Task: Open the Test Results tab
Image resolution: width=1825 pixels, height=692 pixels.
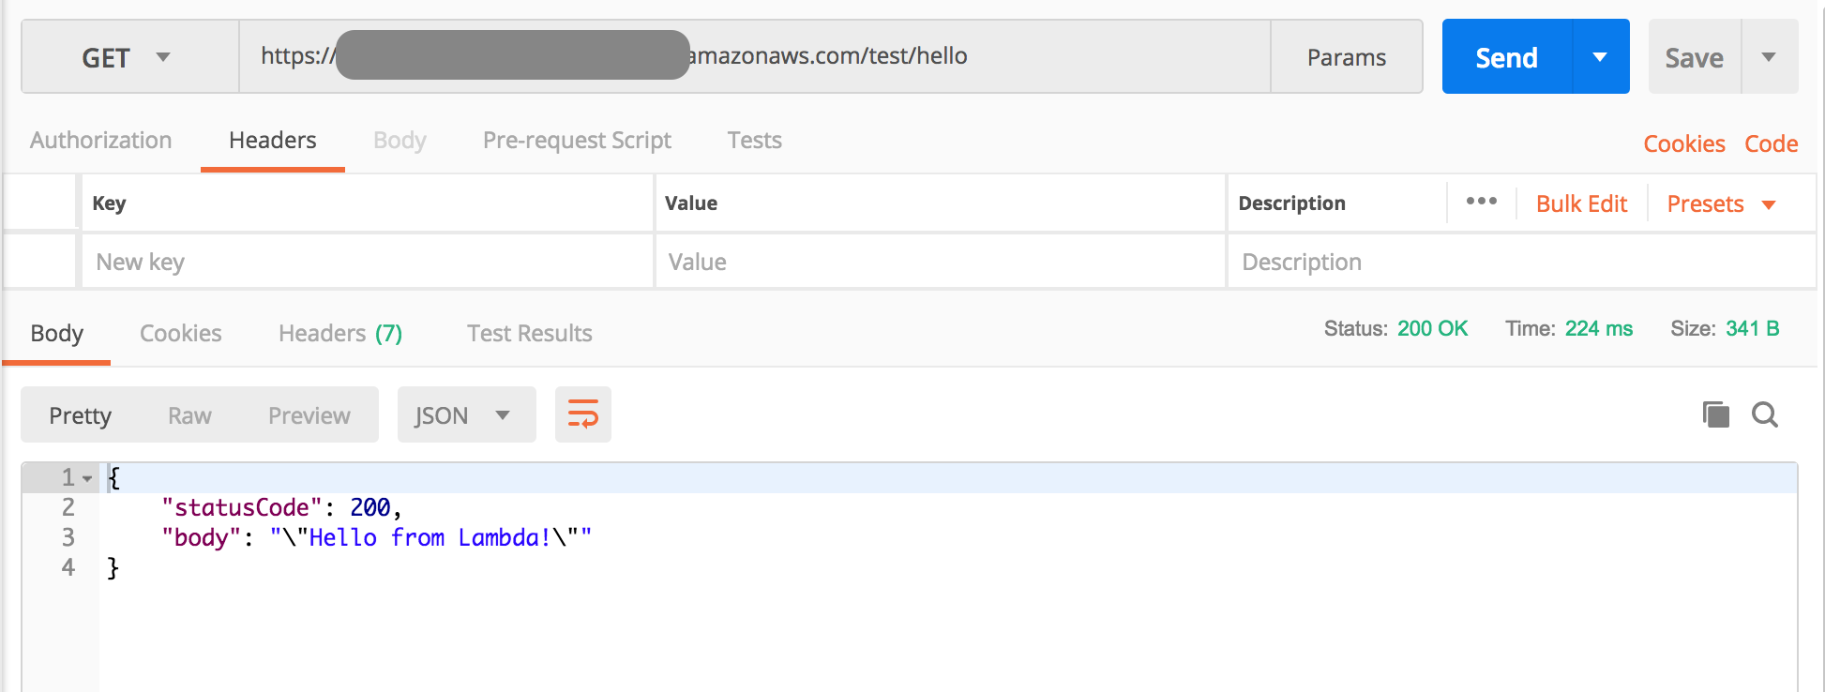Action: click(x=530, y=333)
